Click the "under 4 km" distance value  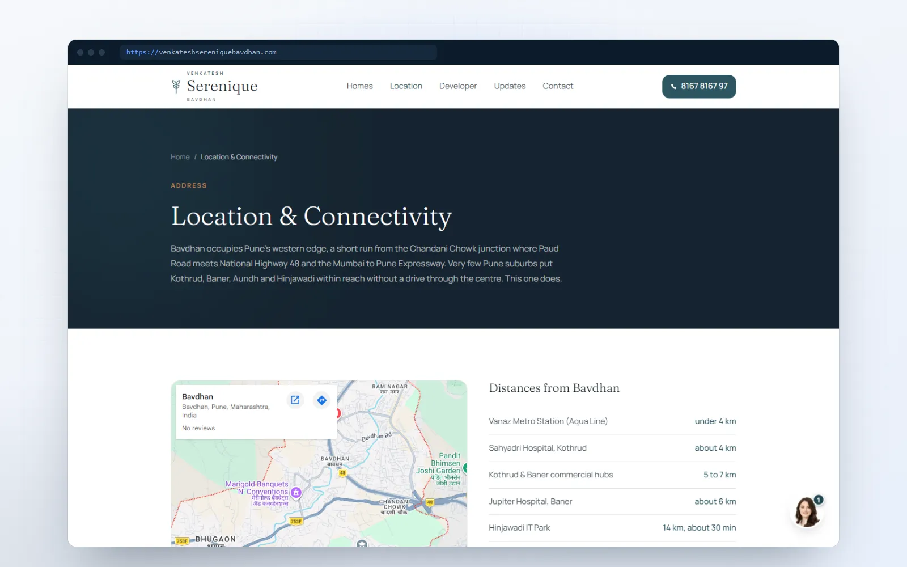pyautogui.click(x=715, y=421)
